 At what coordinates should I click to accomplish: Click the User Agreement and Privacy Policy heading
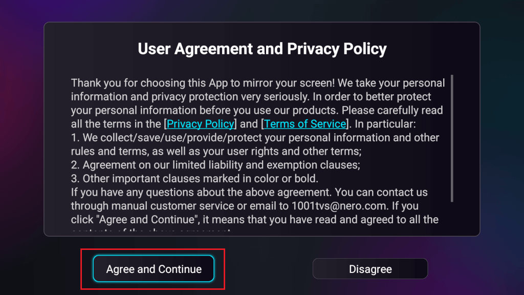tap(262, 49)
